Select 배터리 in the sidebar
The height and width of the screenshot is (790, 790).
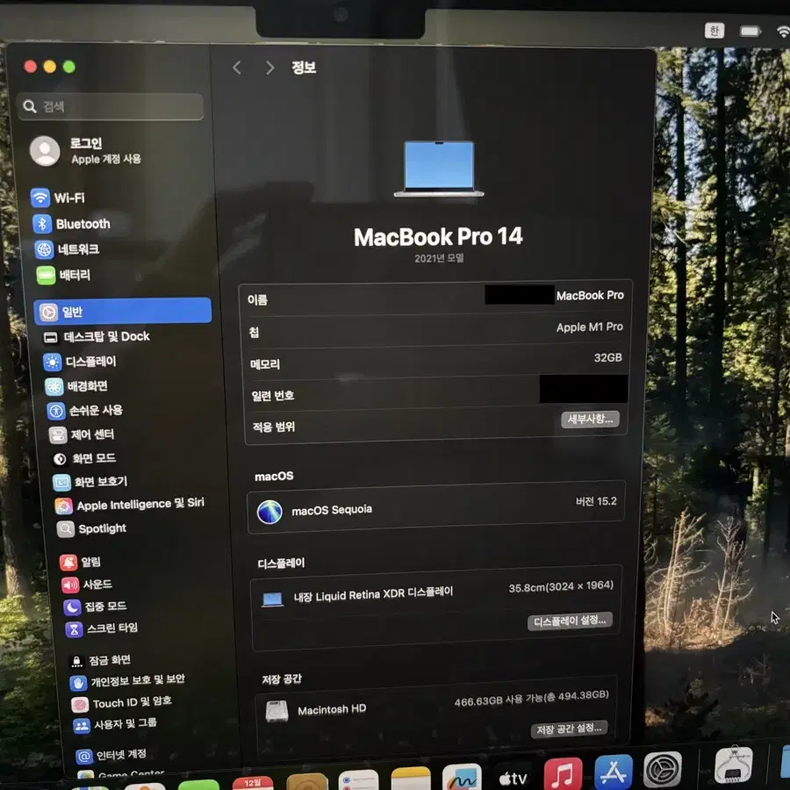63,275
